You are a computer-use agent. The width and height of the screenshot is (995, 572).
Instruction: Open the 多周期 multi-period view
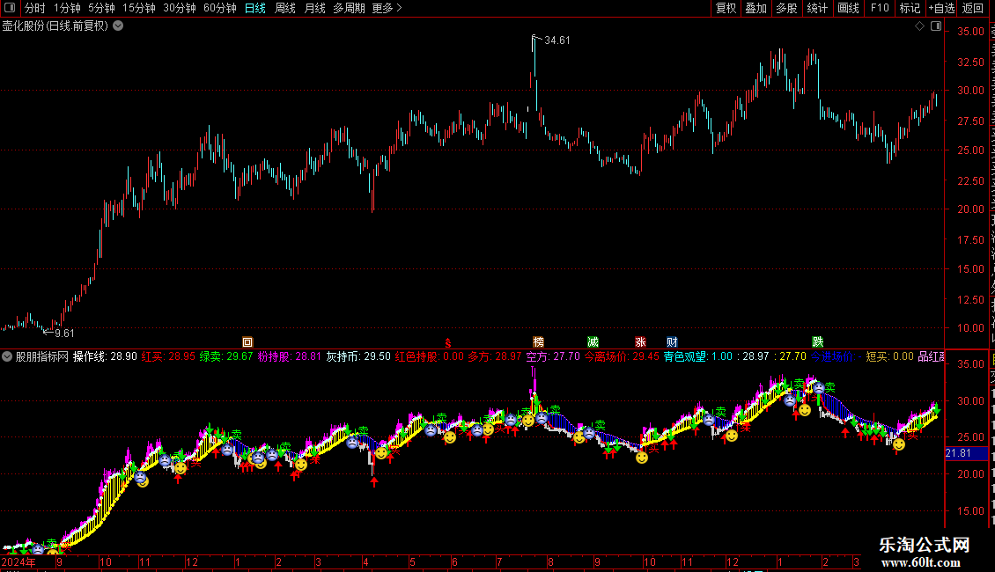(x=349, y=8)
